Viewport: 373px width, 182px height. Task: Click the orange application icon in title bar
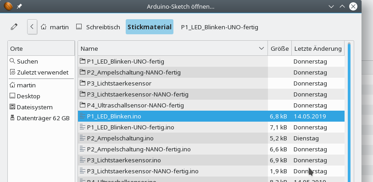pyautogui.click(x=8, y=6)
